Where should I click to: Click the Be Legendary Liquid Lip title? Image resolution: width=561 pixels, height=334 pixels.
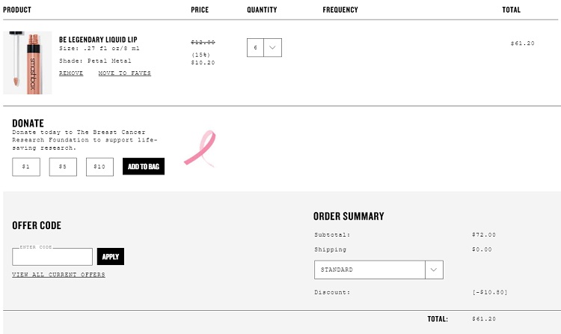point(98,40)
